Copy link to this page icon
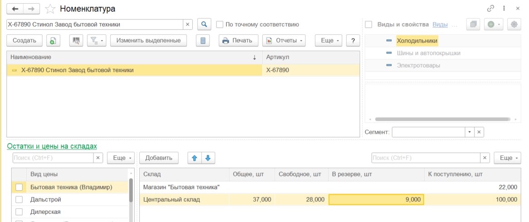 490,9
